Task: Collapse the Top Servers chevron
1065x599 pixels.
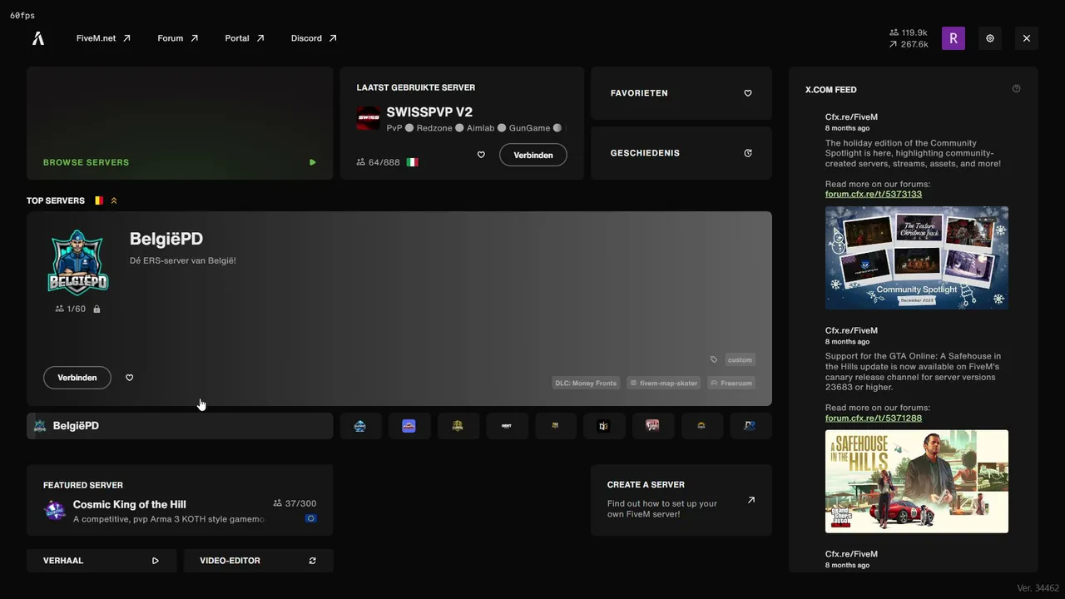Action: (x=114, y=200)
